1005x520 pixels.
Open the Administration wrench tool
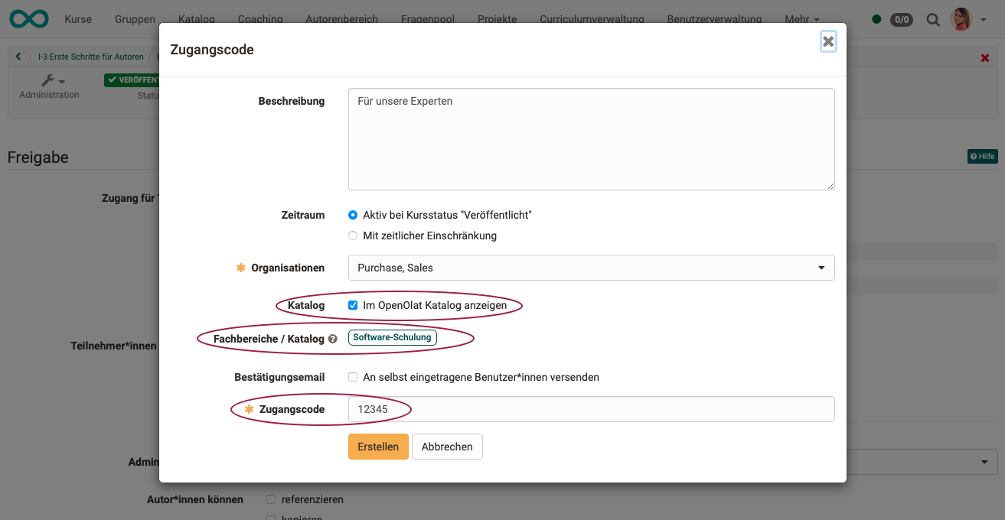point(49,81)
